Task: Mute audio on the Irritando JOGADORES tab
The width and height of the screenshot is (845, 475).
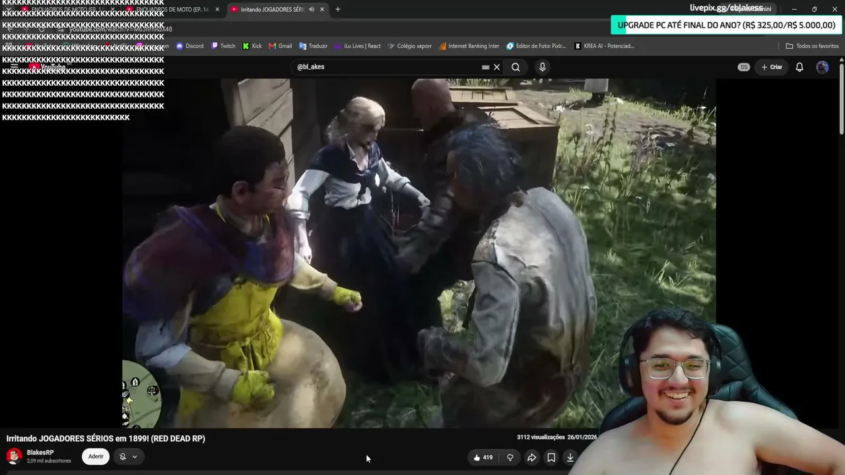Action: pos(311,9)
